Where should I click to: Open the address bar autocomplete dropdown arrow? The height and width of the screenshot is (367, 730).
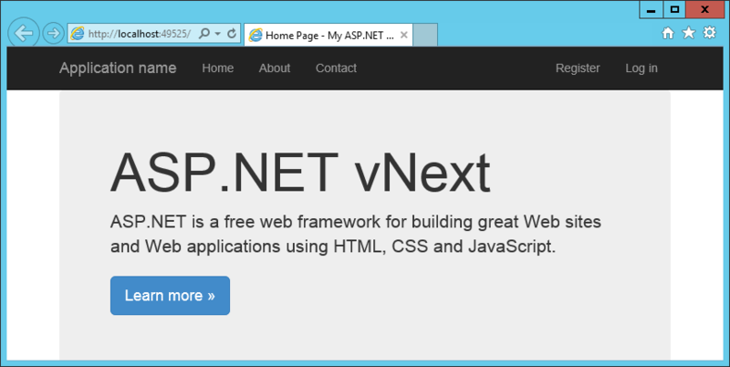coord(217,34)
